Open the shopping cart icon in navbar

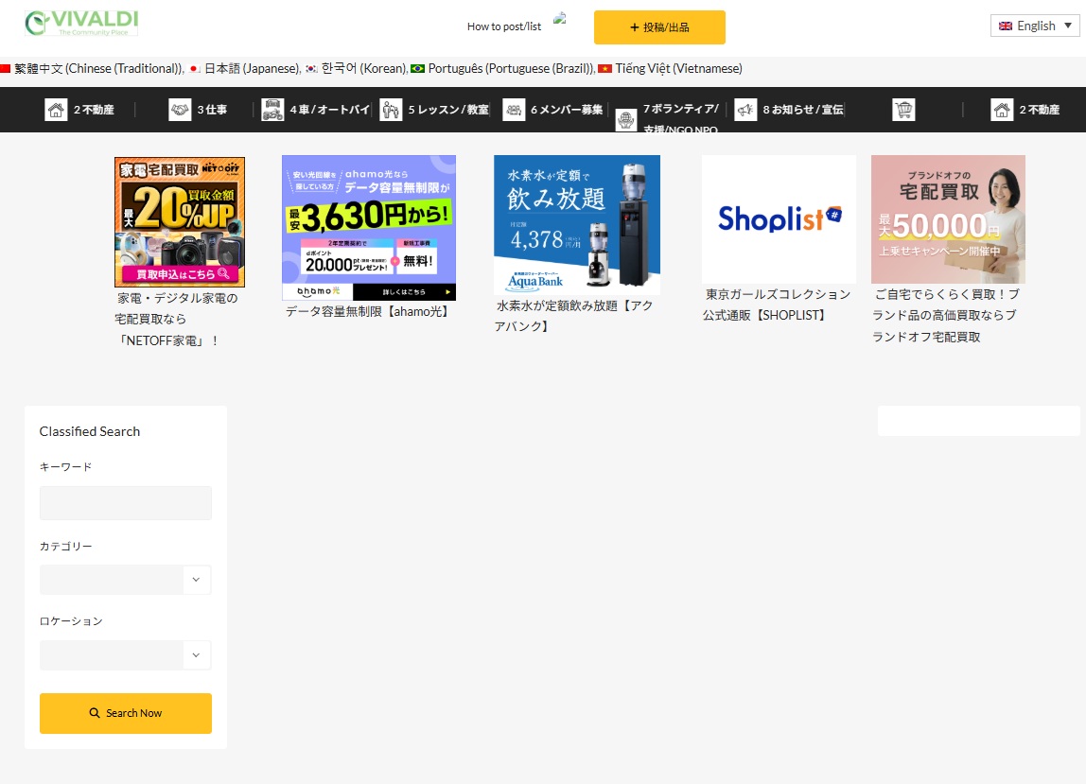point(903,110)
